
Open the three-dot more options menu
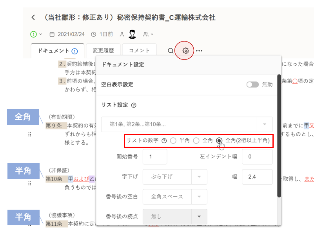(199, 50)
